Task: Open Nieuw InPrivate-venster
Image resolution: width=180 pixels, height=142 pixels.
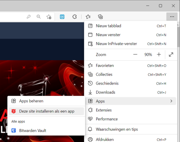Action: (x=116, y=44)
